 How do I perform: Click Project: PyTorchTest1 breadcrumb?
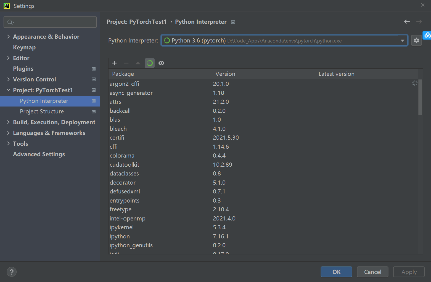(137, 22)
